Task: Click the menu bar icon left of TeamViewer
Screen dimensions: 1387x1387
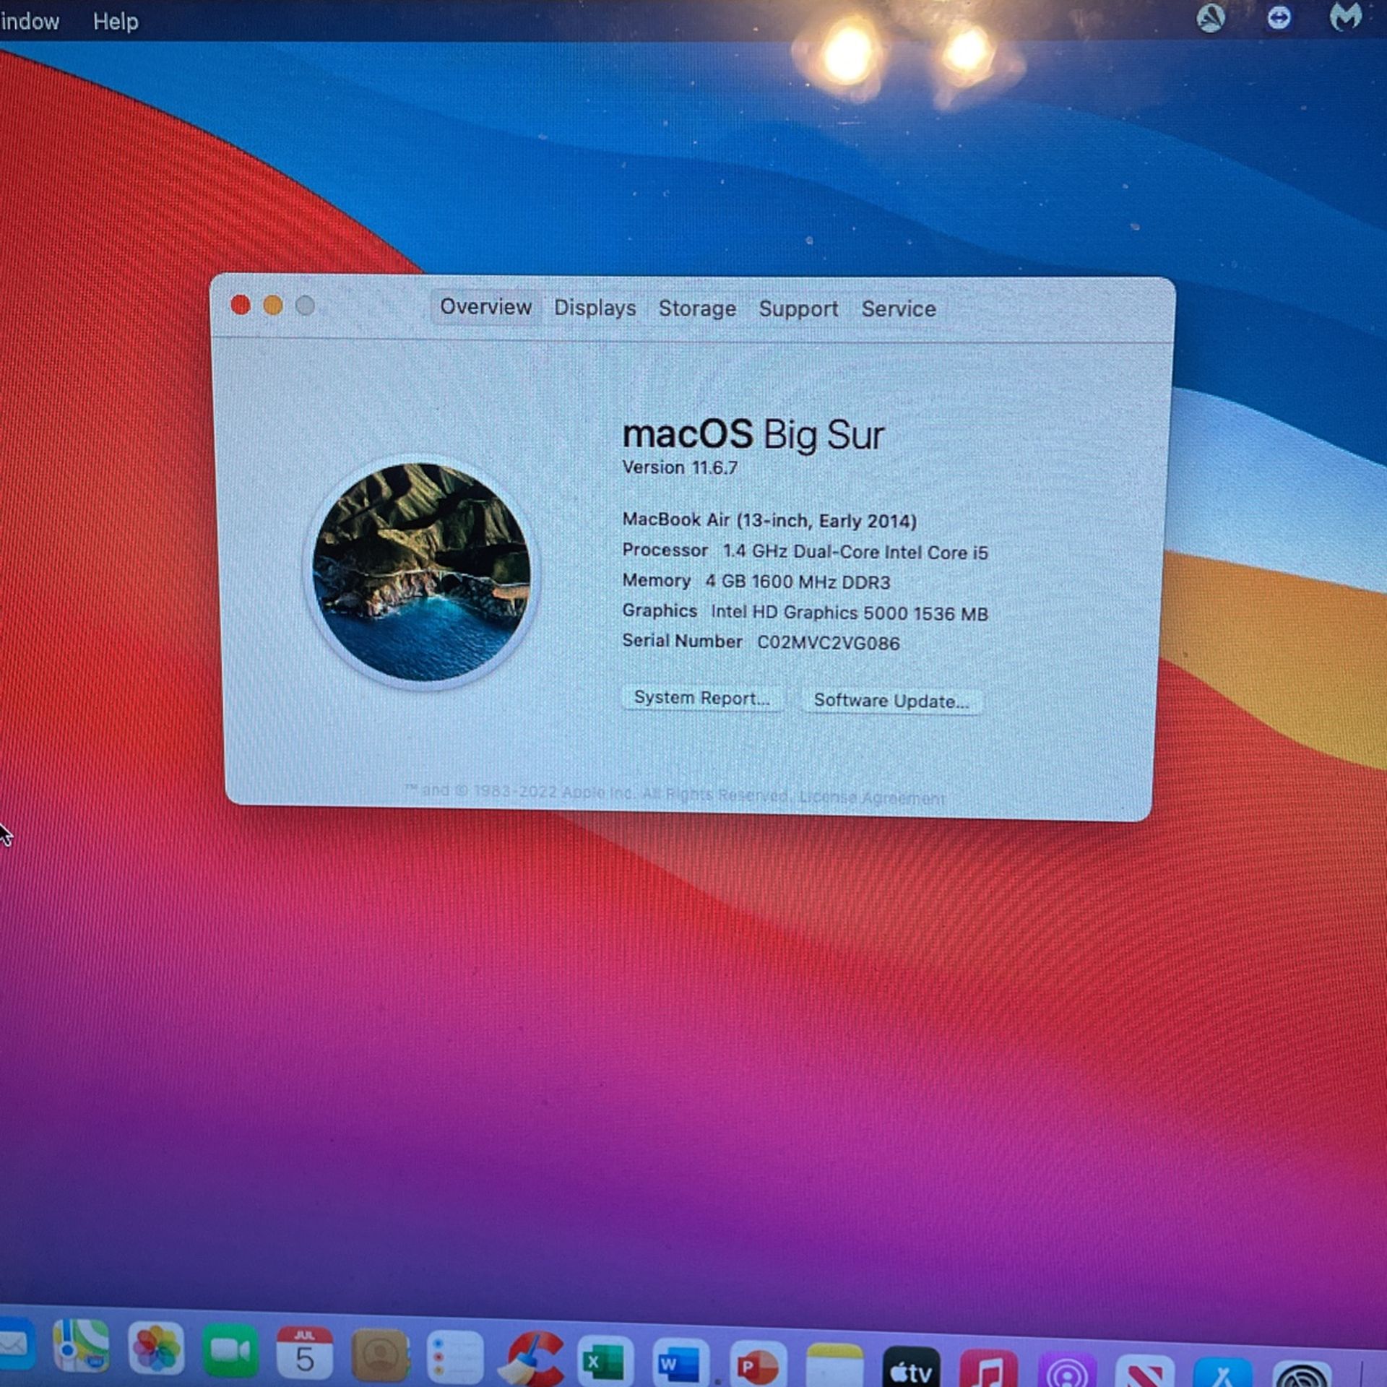Action: pyautogui.click(x=1211, y=18)
